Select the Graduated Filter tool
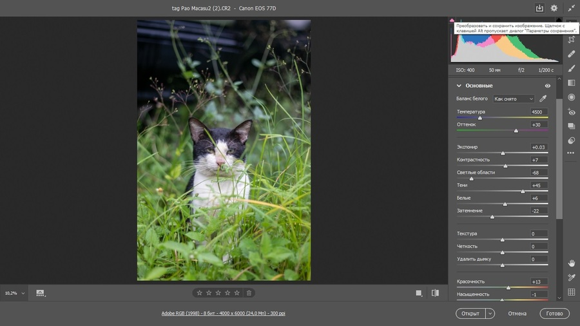The width and height of the screenshot is (580, 326). tap(572, 83)
